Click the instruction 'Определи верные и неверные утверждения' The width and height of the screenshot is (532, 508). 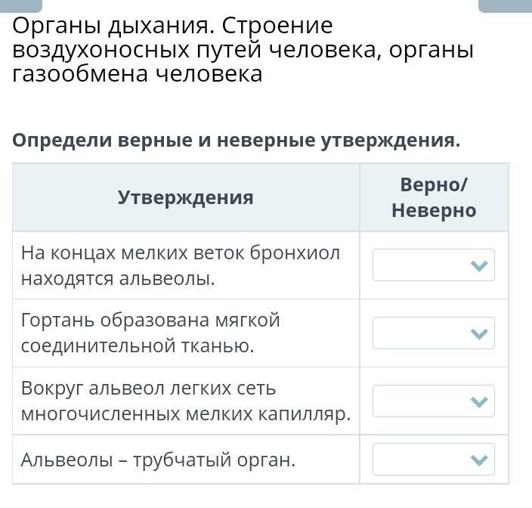pos(237,141)
